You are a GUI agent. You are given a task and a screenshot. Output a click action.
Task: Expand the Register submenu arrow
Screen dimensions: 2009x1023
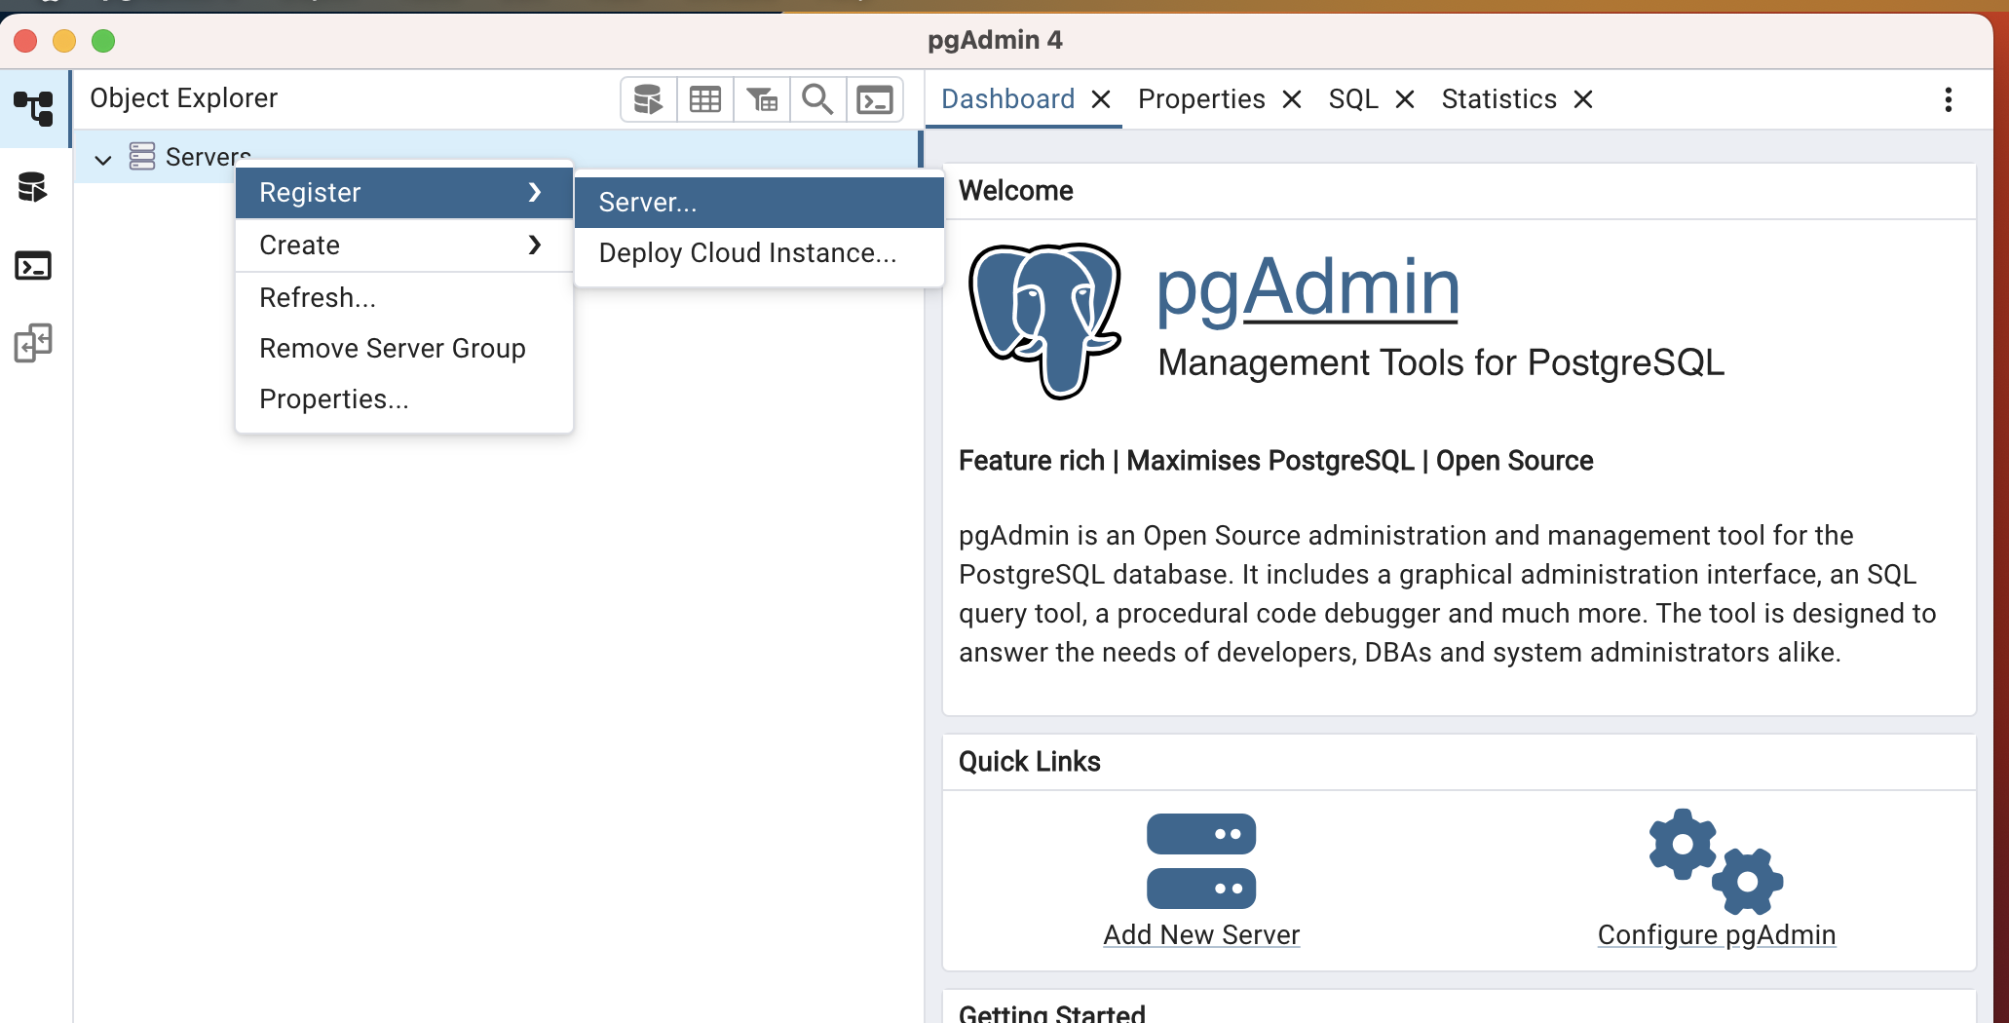coord(535,193)
